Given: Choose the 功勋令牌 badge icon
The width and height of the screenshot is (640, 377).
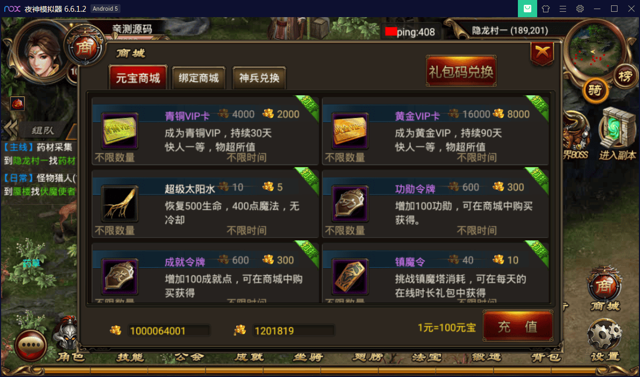Looking at the screenshot, I should pos(349,203).
